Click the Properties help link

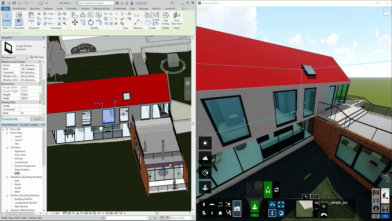pos(9,119)
